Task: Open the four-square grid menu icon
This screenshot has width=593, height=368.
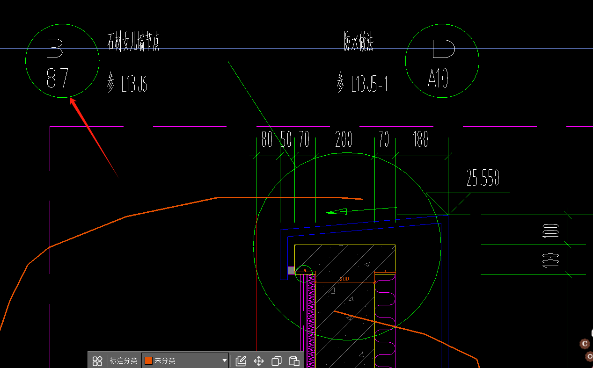Action: pyautogui.click(x=97, y=361)
